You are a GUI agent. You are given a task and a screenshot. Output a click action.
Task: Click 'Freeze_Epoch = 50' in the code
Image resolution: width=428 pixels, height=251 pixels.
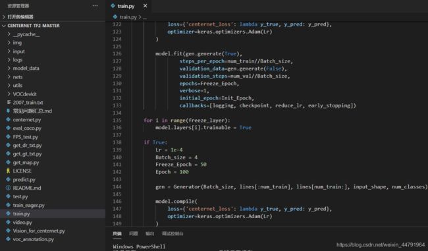(181, 165)
